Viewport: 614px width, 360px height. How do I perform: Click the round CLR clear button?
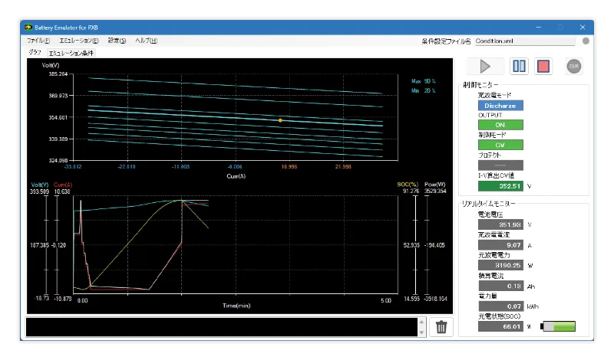coord(573,66)
